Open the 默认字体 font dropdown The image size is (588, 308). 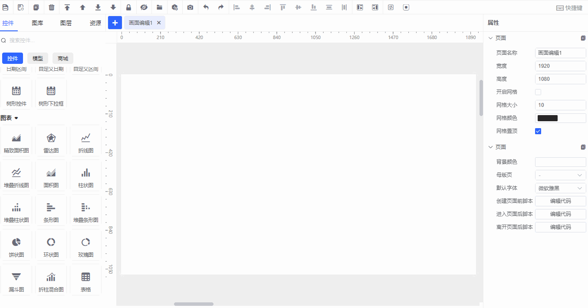click(560, 188)
